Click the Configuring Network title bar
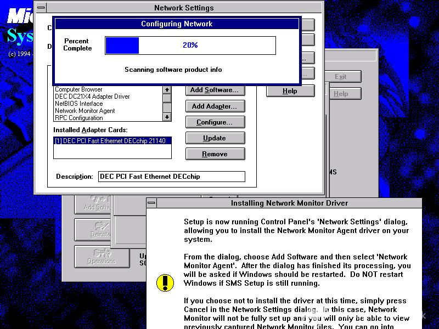This screenshot has width=439, height=329. coord(177,24)
